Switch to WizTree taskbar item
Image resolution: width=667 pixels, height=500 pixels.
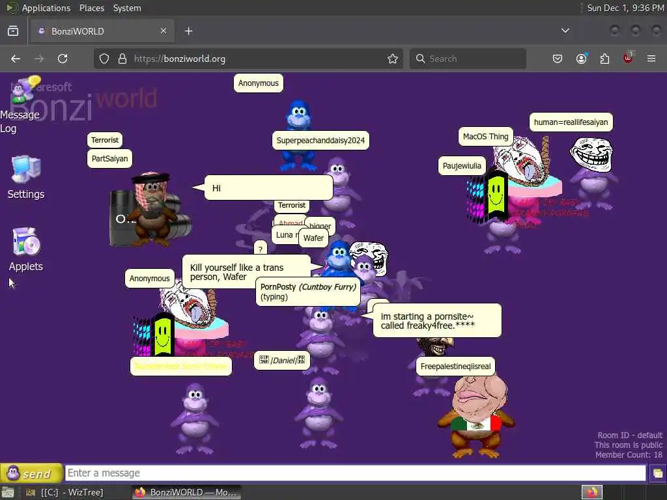click(x=64, y=492)
